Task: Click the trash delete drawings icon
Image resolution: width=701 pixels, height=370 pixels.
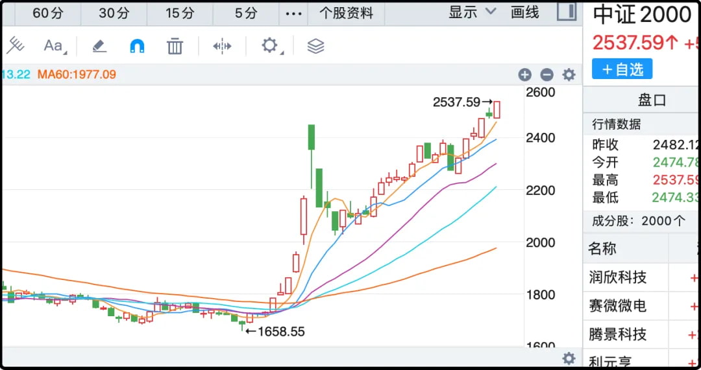Action: [175, 46]
